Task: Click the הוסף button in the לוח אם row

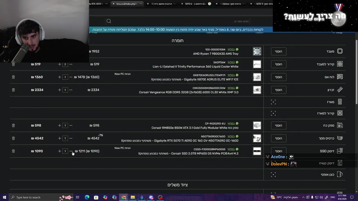Action: [279, 77]
